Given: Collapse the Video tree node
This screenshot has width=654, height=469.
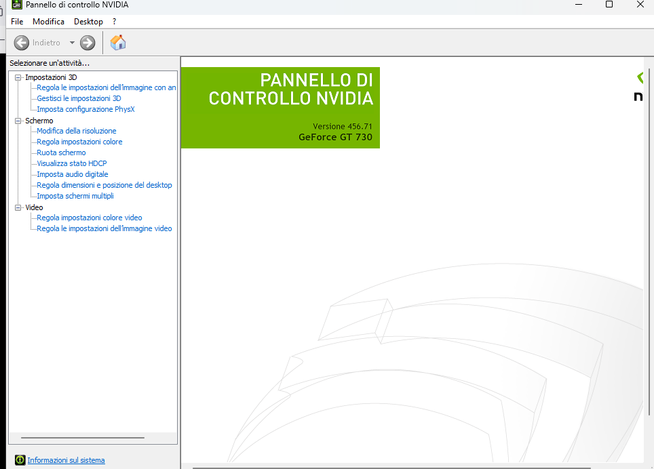Looking at the screenshot, I should (18, 207).
